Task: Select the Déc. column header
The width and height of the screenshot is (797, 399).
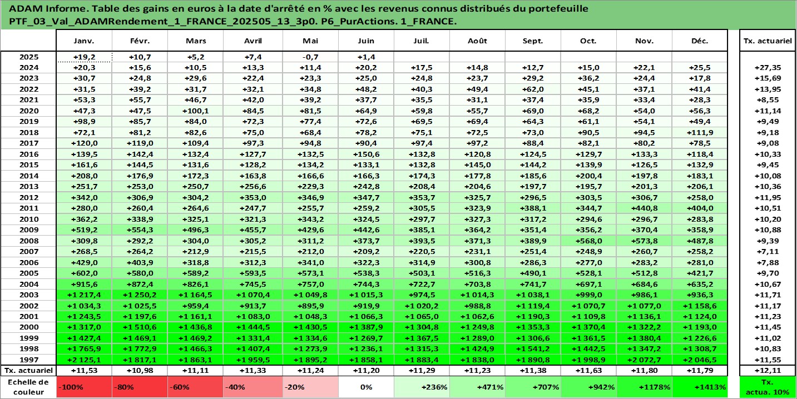Action: click(700, 41)
